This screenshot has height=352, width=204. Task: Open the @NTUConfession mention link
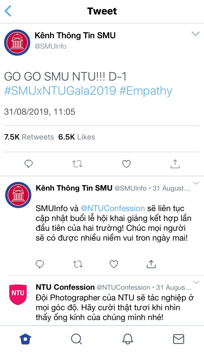tap(113, 208)
